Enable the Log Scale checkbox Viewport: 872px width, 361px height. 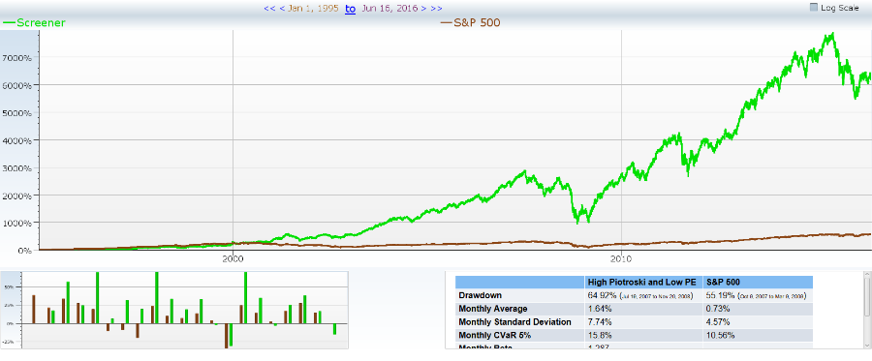(x=814, y=8)
